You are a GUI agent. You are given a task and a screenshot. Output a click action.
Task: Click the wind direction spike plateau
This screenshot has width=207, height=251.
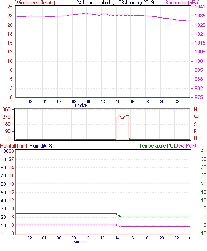(122, 116)
